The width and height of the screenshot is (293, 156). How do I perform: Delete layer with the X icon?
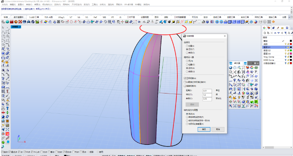pyautogui.click(x=271, y=33)
